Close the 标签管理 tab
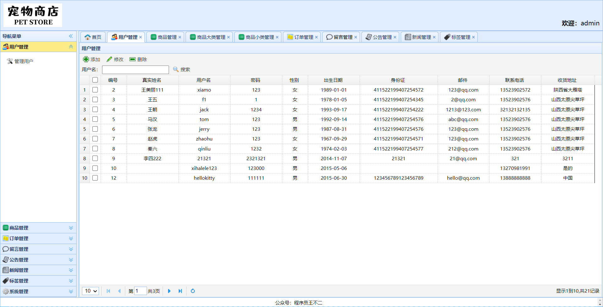Image resolution: width=603 pixels, height=307 pixels. [474, 37]
